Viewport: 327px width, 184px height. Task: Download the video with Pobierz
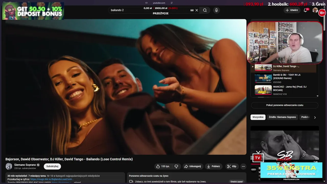pos(214,166)
